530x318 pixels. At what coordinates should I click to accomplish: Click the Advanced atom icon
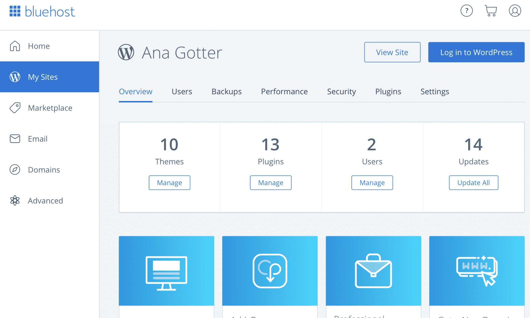tap(15, 200)
